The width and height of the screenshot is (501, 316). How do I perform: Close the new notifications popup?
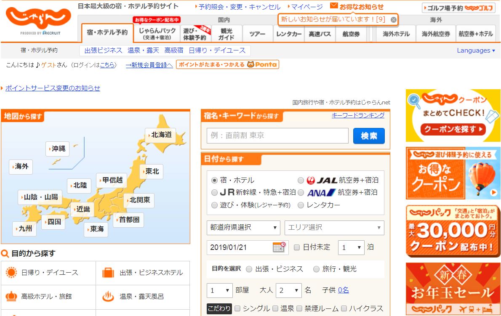(393, 19)
